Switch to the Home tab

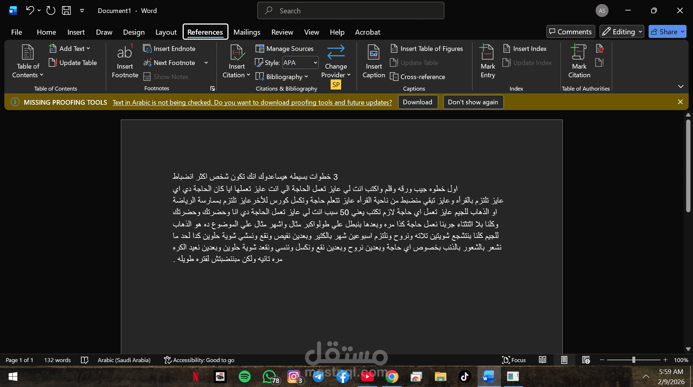pos(46,32)
